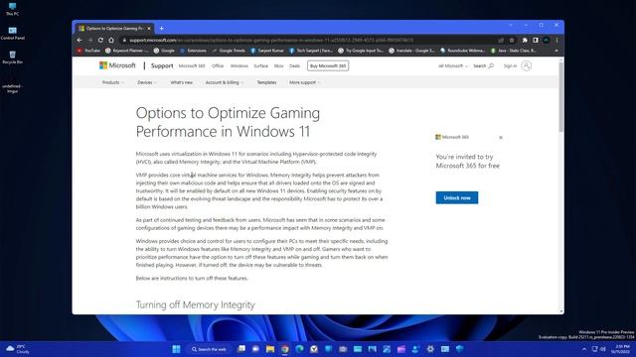Screen dimensions: 636x357
Task: Click Sign in account avatar
Action: click(526, 66)
